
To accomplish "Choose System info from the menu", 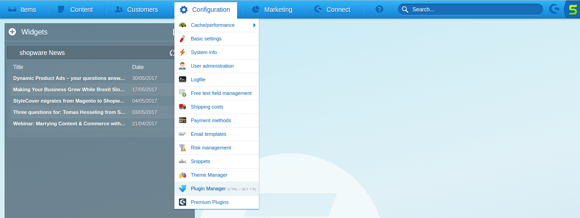I will 217,52.
